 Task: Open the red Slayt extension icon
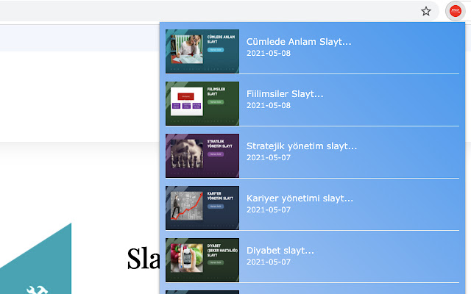456,11
